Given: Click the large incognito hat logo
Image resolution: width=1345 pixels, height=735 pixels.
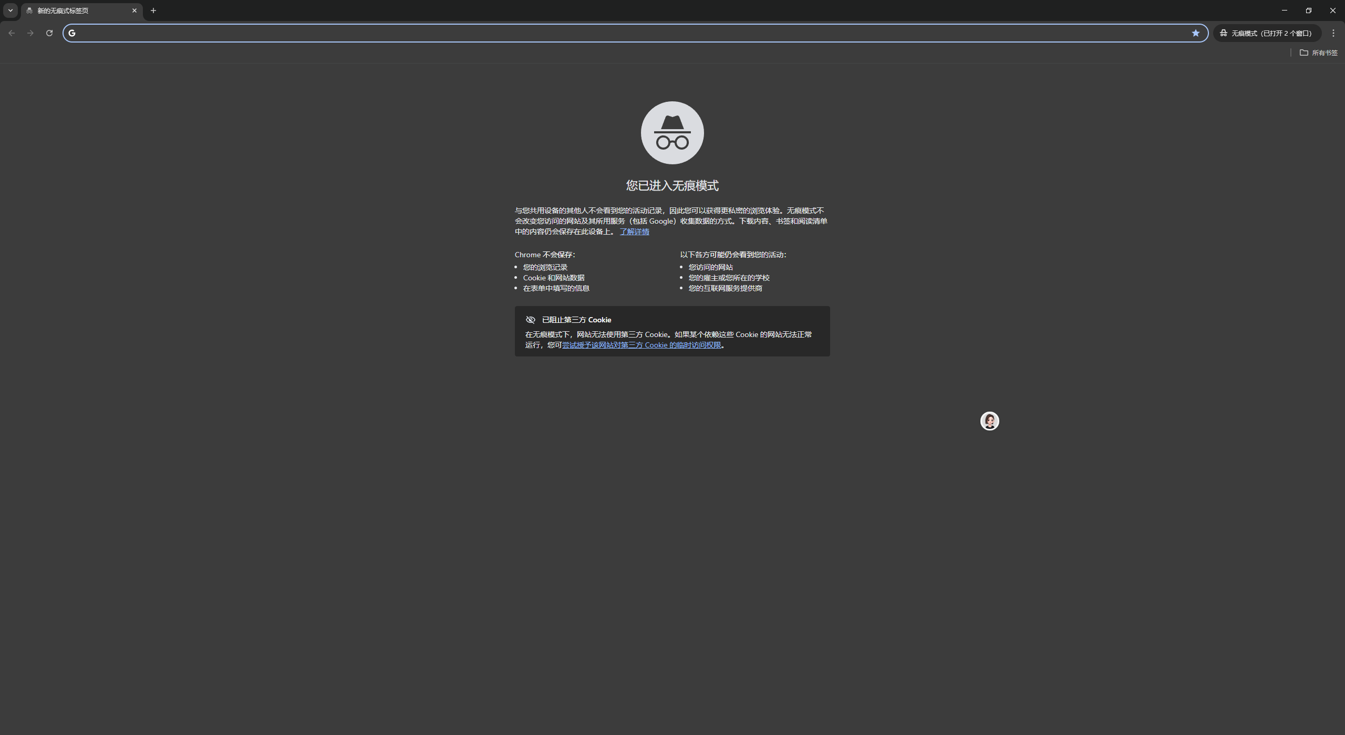Looking at the screenshot, I should coord(672,133).
